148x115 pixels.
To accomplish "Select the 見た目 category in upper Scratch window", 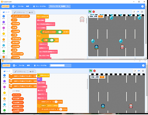I will [4, 23].
